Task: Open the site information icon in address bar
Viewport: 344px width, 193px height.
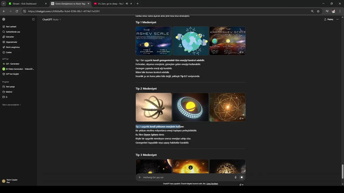Action: [24, 11]
